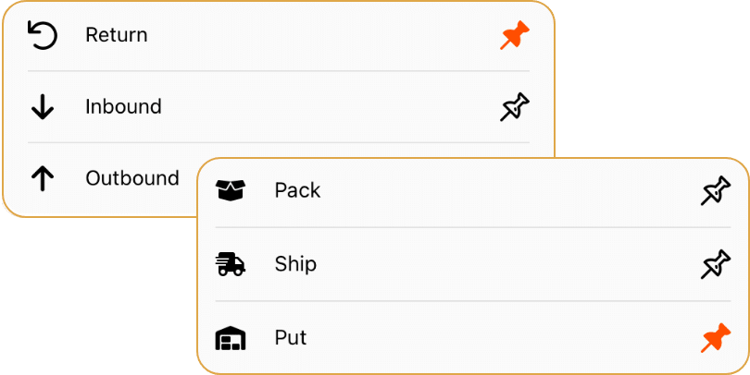Pin the Pack menu item

click(x=716, y=190)
